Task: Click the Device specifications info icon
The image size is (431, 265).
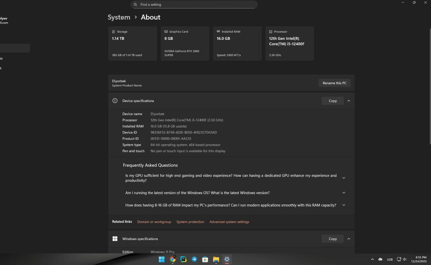Action: [115, 101]
